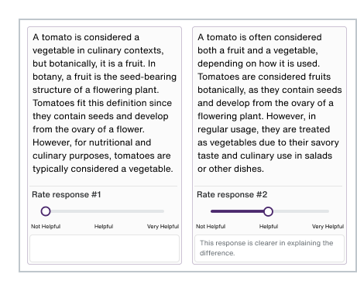The image size is (357, 291).
Task: Select 'Helpful' label under response #1
Action: pos(104,227)
